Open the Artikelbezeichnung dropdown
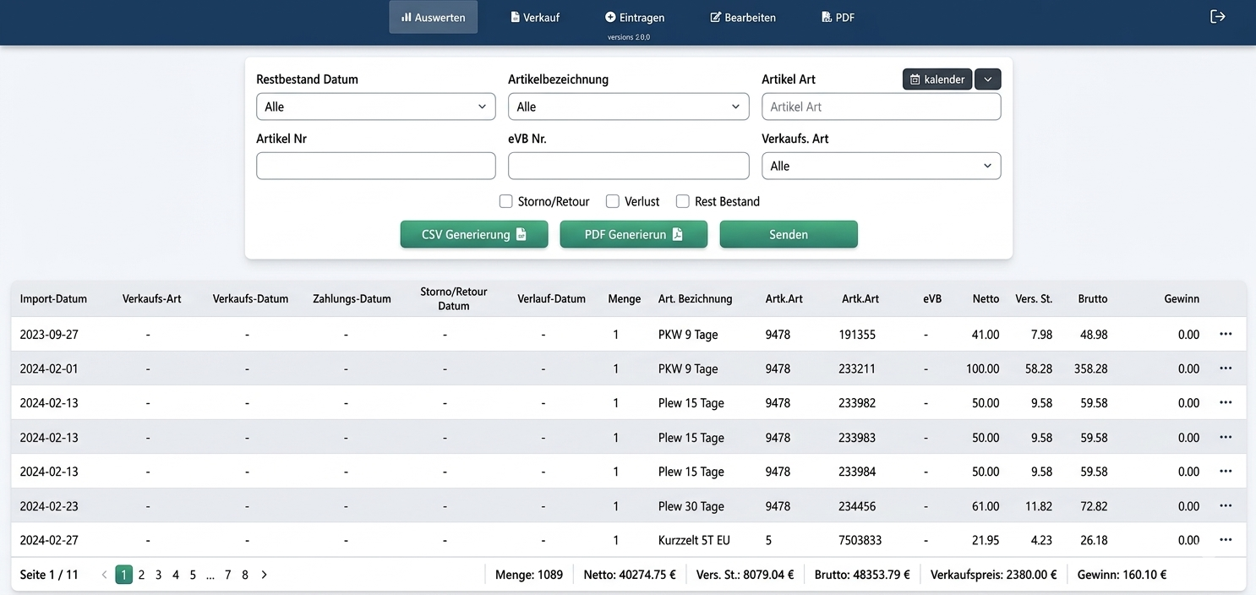 point(628,106)
